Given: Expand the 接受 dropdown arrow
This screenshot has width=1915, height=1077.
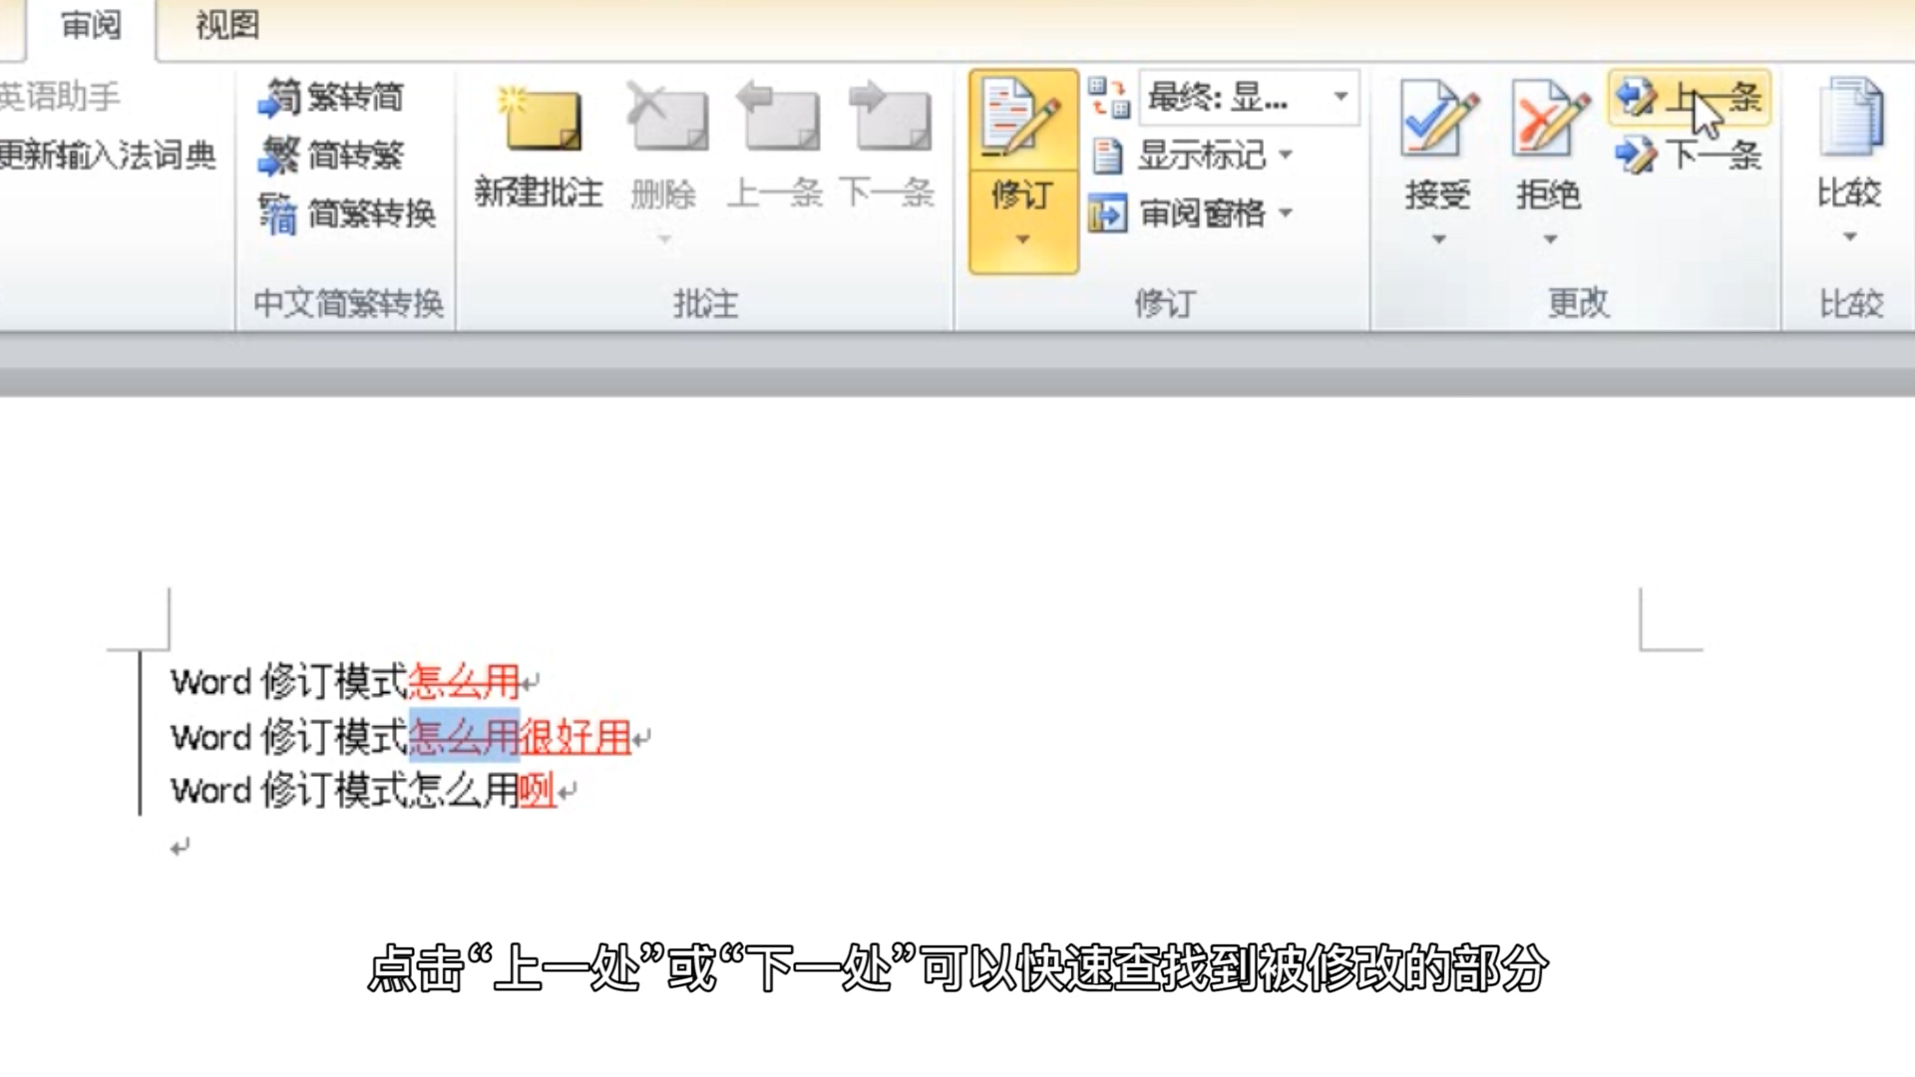Looking at the screenshot, I should 1438,239.
